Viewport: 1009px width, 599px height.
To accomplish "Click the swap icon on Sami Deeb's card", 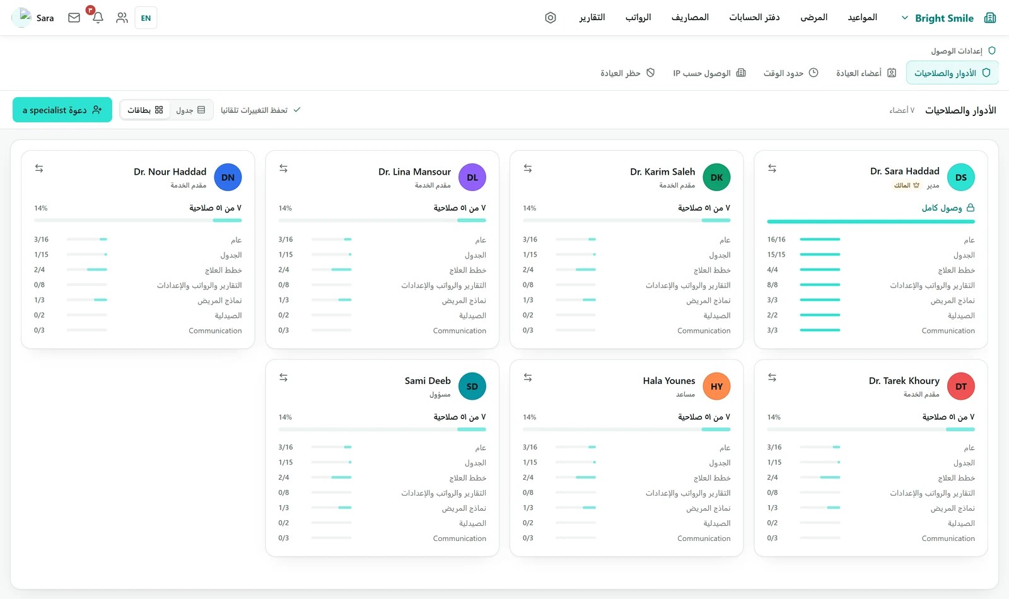I will click(x=283, y=378).
